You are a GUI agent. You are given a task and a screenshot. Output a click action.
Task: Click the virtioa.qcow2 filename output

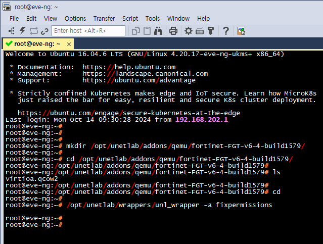32,179
